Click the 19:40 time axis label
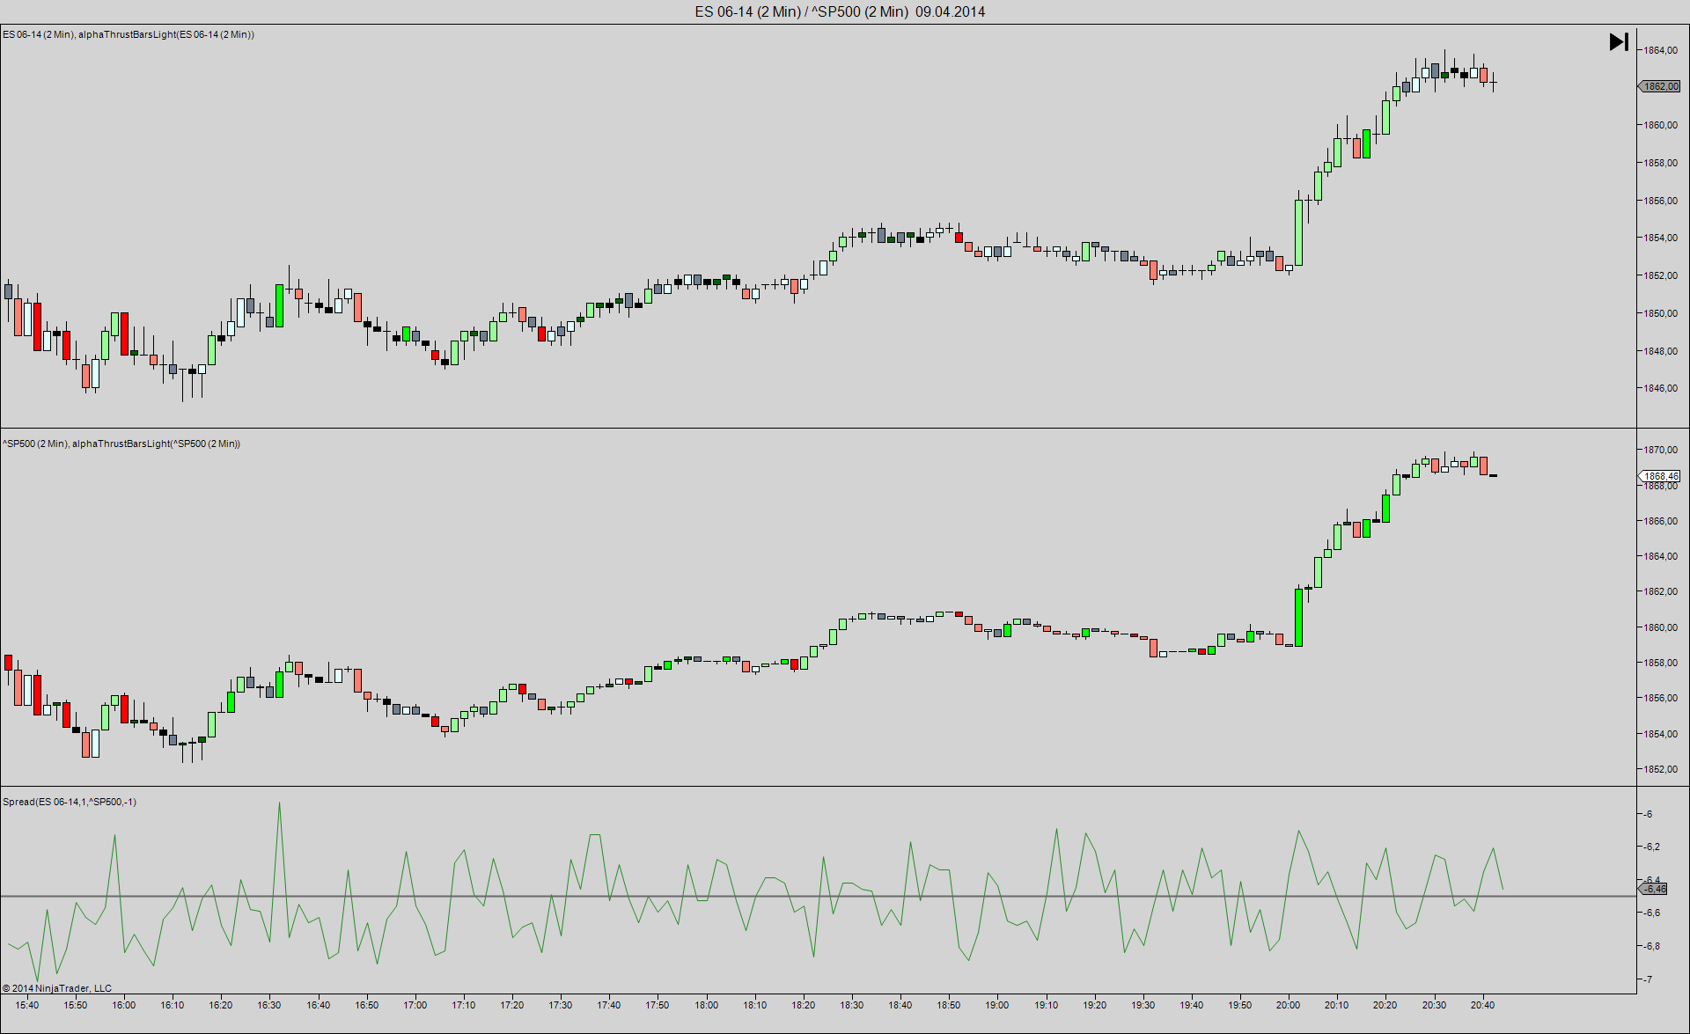1690x1034 pixels. pos(1192,1005)
